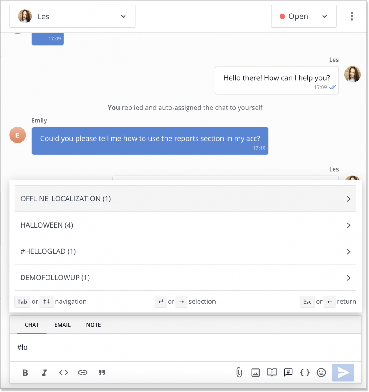Open the Open status dropdown
The image size is (369, 392).
[x=303, y=16]
